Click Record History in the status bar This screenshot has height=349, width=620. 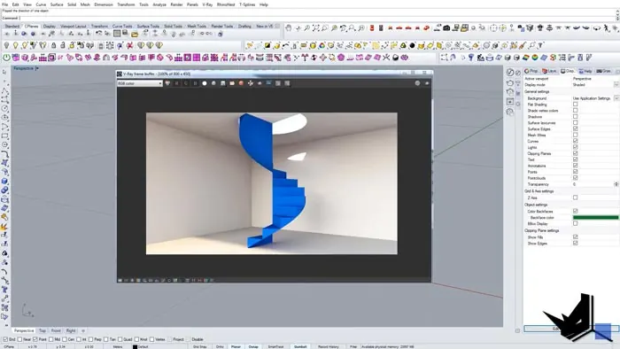[329, 346]
